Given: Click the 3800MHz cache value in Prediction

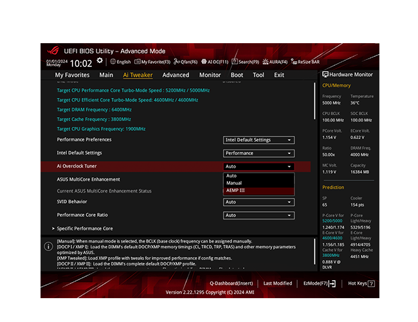Looking at the screenshot, I should tap(331, 256).
